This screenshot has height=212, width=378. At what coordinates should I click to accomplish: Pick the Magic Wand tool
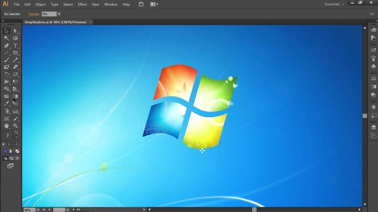[x=6, y=38]
